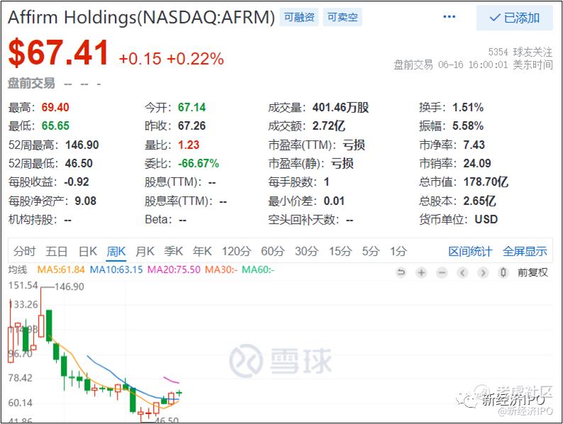Viewport: 563px width, 424px height.
Task: Click the MA20:75.50 indicator label
Action: pos(174,269)
